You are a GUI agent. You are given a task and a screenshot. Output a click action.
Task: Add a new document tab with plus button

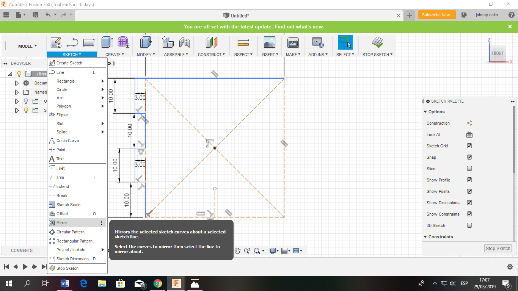[x=410, y=16]
